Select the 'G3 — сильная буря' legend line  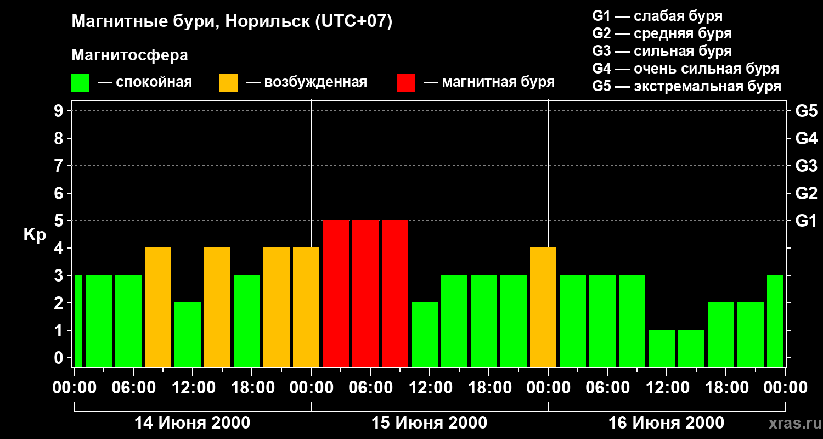662,51
